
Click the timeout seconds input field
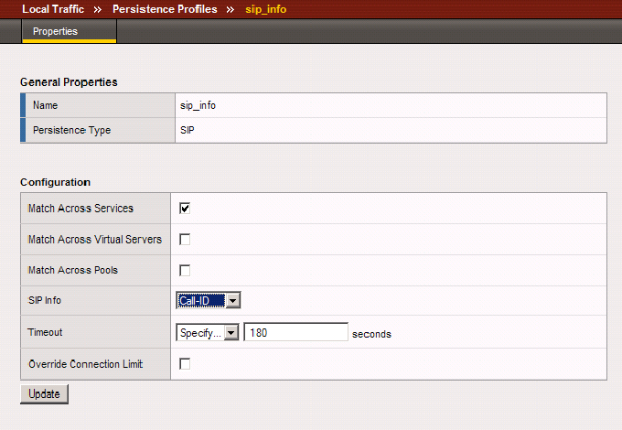295,333
